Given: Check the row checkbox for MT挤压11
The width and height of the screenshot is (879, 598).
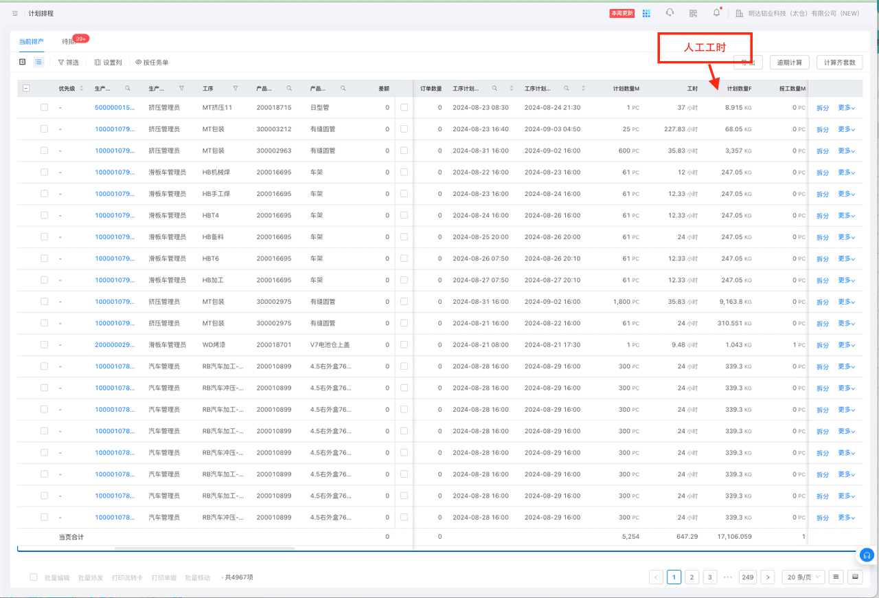Looking at the screenshot, I should click(44, 107).
